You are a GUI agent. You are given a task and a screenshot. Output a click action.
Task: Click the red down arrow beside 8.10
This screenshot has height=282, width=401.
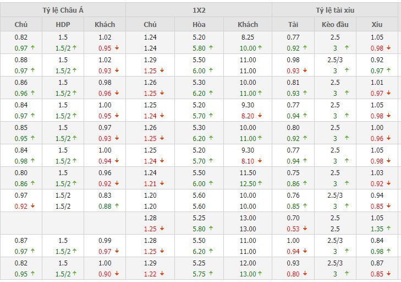pyautogui.click(x=260, y=161)
